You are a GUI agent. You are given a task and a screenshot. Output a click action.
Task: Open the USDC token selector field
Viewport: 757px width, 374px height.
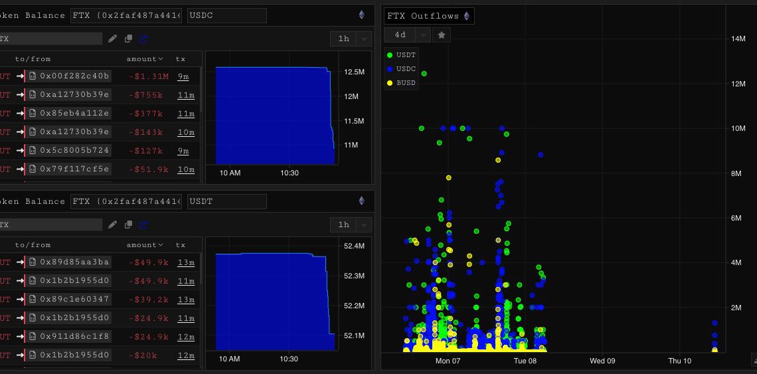[x=227, y=15]
